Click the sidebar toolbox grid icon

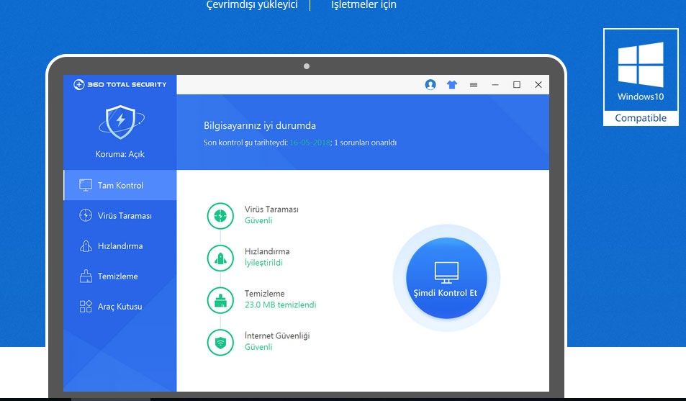[86, 307]
